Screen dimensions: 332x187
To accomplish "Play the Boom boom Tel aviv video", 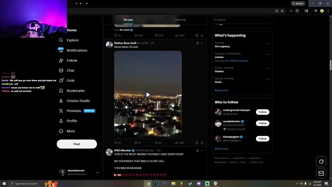I will 148,95.
